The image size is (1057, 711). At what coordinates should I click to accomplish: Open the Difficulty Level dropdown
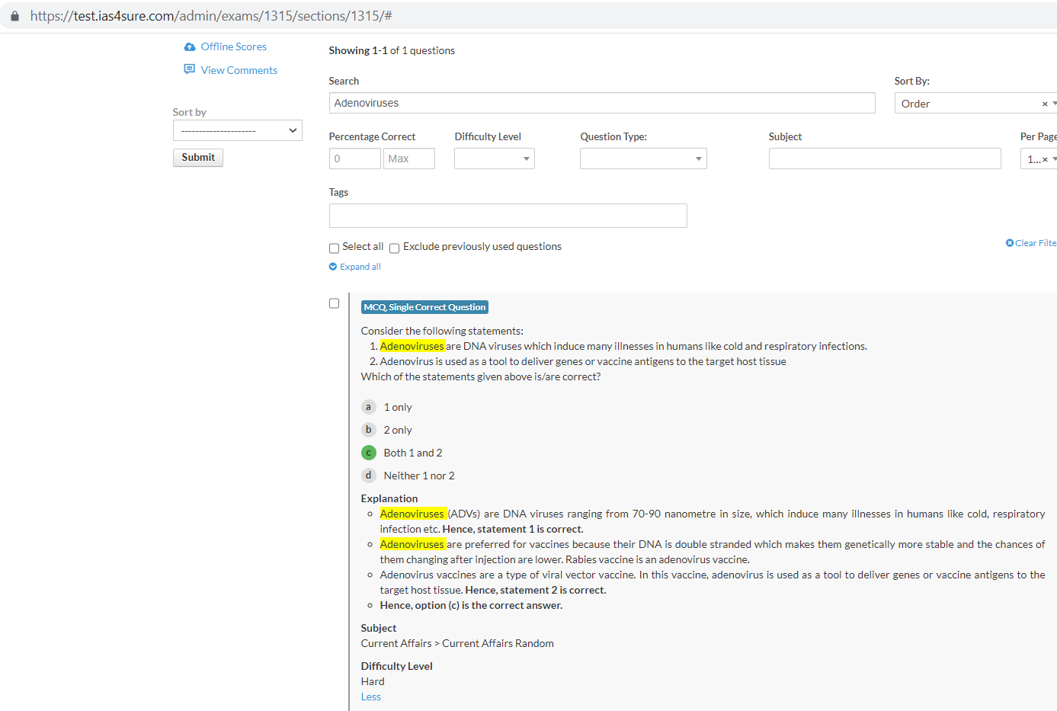[x=495, y=159]
